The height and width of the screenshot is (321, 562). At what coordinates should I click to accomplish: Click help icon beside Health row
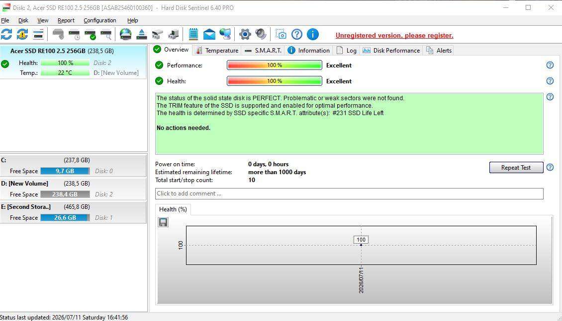pyautogui.click(x=550, y=81)
